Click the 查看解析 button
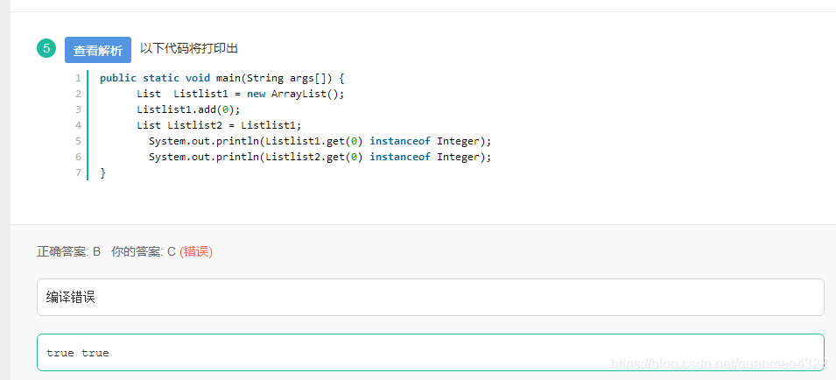The width and height of the screenshot is (836, 380). click(x=98, y=50)
